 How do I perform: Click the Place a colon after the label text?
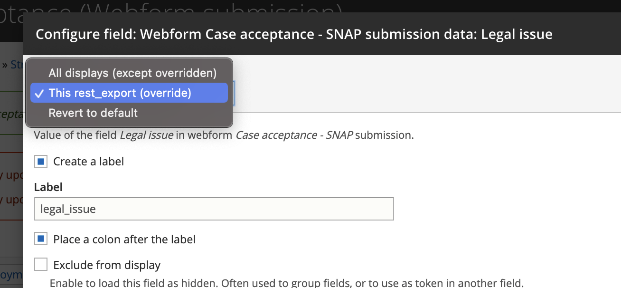124,239
